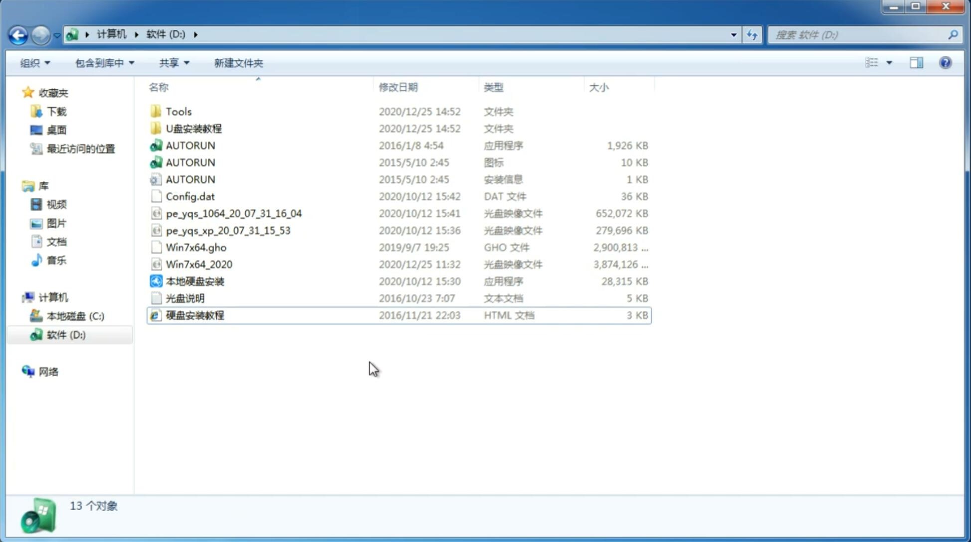Open pe_yqs_1064 disc image file
Viewport: 971px width, 542px height.
click(233, 213)
